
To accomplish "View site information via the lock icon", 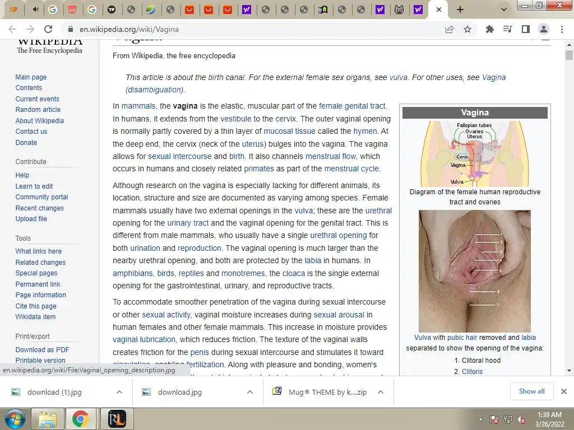I will [71, 29].
